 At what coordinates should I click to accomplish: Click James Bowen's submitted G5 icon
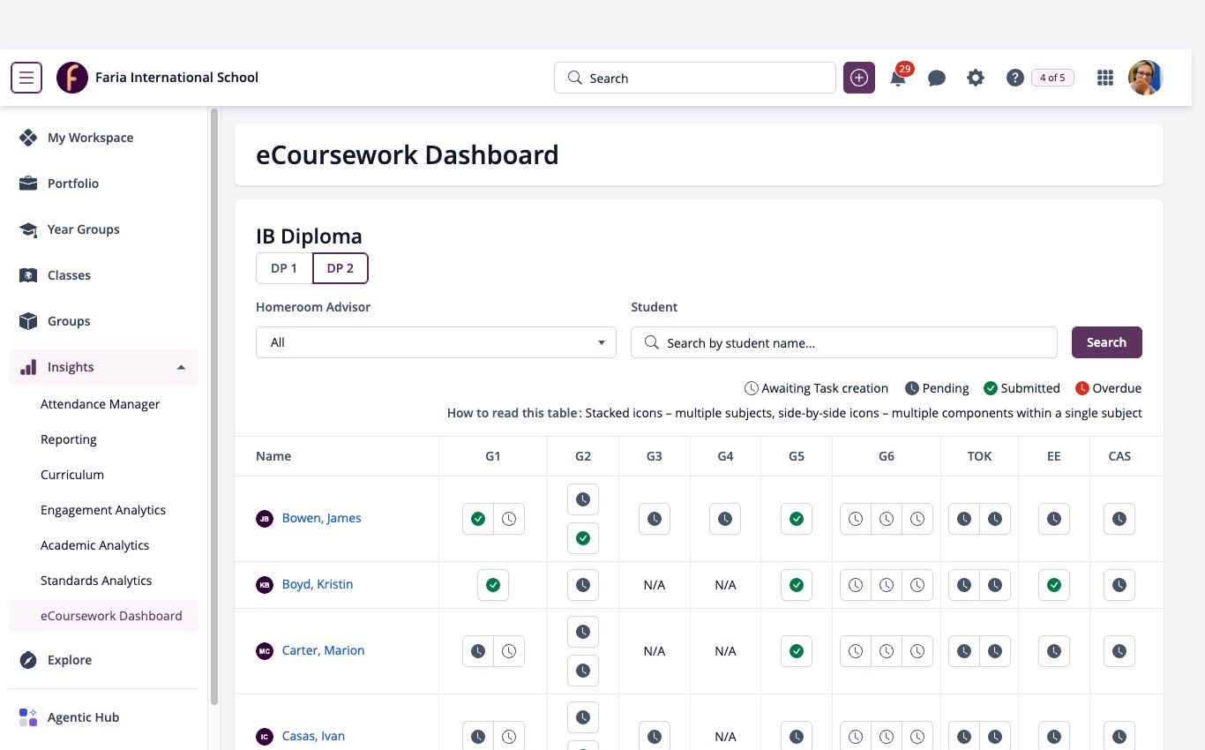point(797,519)
